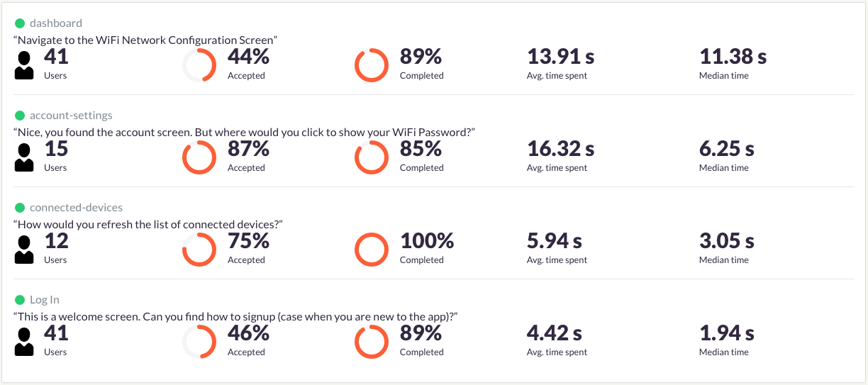Click the signup welcome screen question text

[235, 316]
